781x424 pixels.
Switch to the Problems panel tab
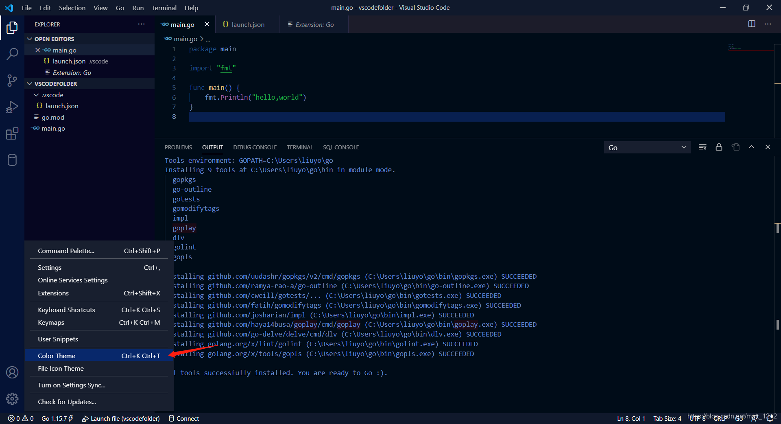[178, 147]
